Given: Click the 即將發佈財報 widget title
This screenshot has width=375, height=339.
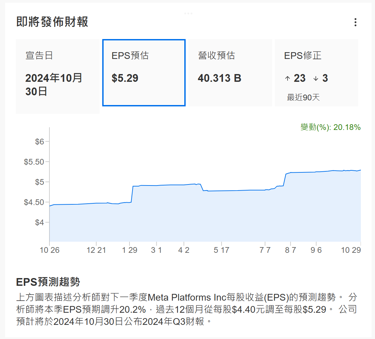Looking at the screenshot, I should pos(52,22).
